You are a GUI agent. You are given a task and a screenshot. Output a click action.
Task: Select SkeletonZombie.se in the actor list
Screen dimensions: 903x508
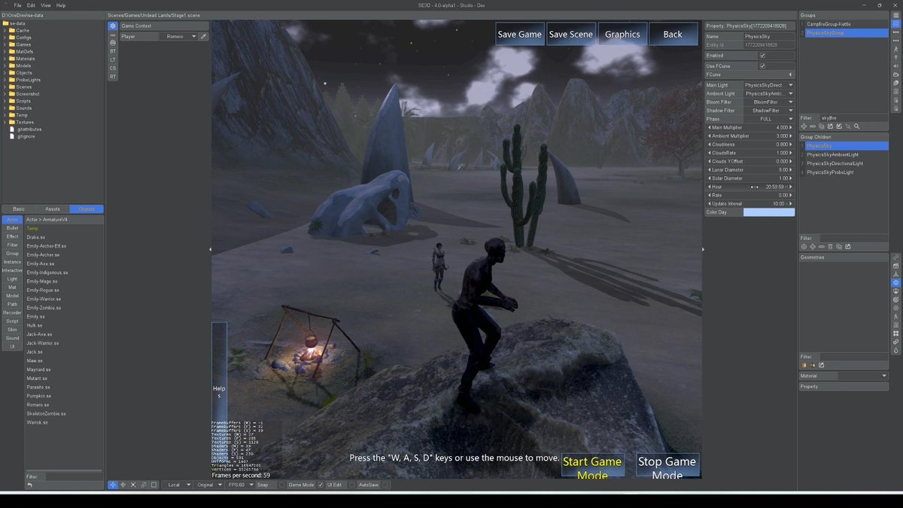tap(46, 413)
